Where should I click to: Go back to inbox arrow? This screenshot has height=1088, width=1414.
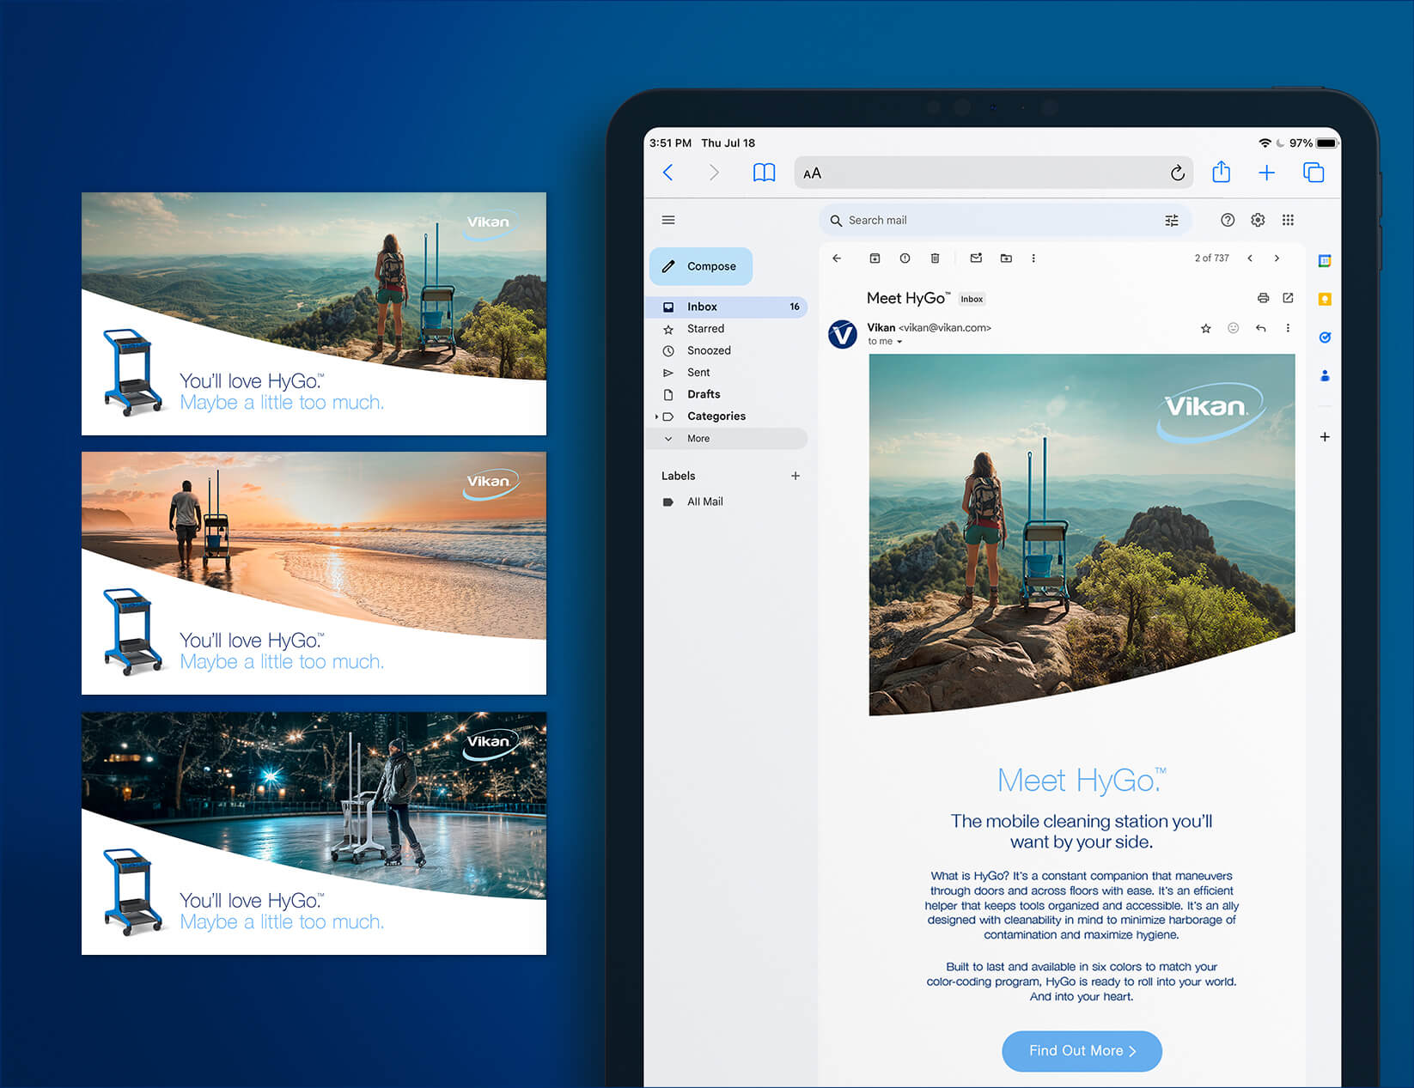coord(837,258)
